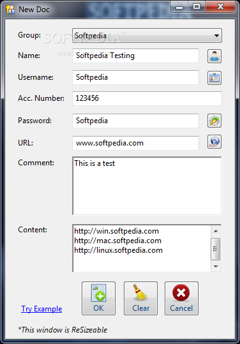Click into the Password input field
This screenshot has height=344, width=240.
coord(135,121)
